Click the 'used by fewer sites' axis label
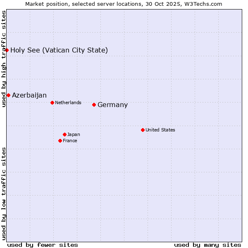 43,245
